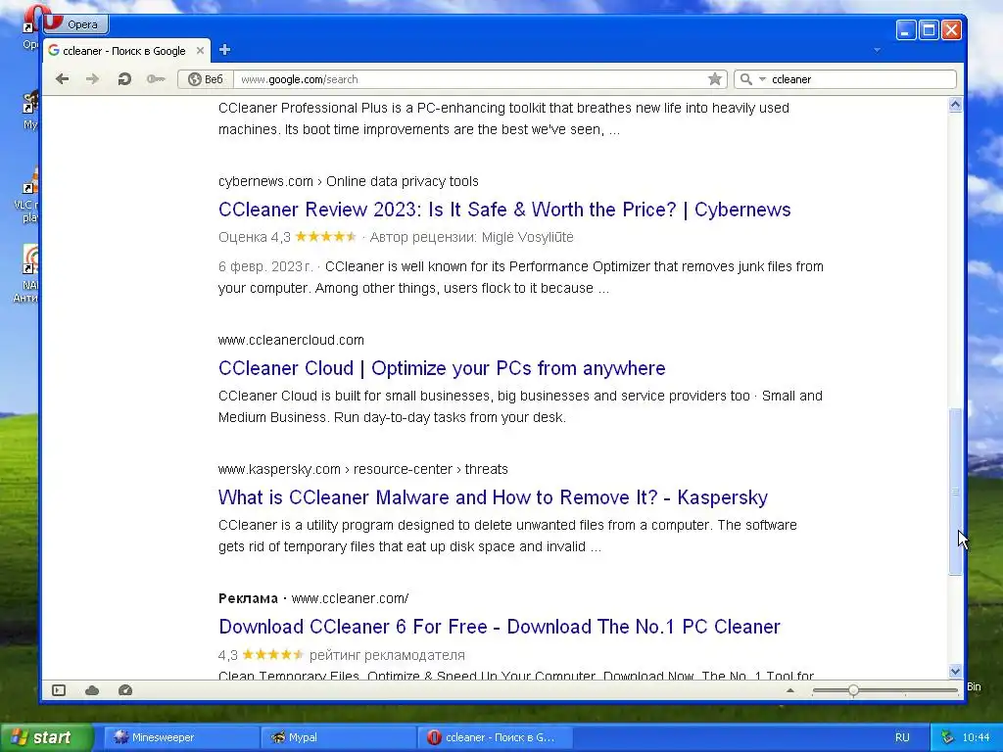The image size is (1003, 752).
Task: Reload the page with the refresh icon
Action: point(124,79)
